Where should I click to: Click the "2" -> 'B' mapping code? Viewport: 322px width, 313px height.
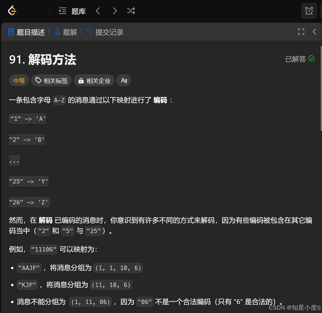coord(27,140)
